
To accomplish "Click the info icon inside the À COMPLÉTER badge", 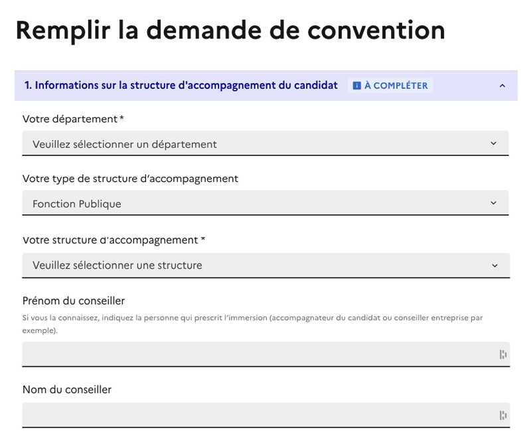I will tap(358, 85).
